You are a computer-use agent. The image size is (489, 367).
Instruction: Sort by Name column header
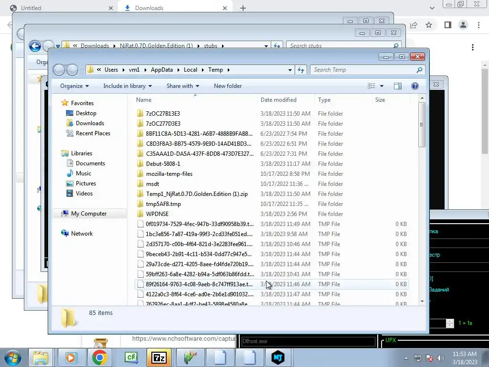pos(195,100)
